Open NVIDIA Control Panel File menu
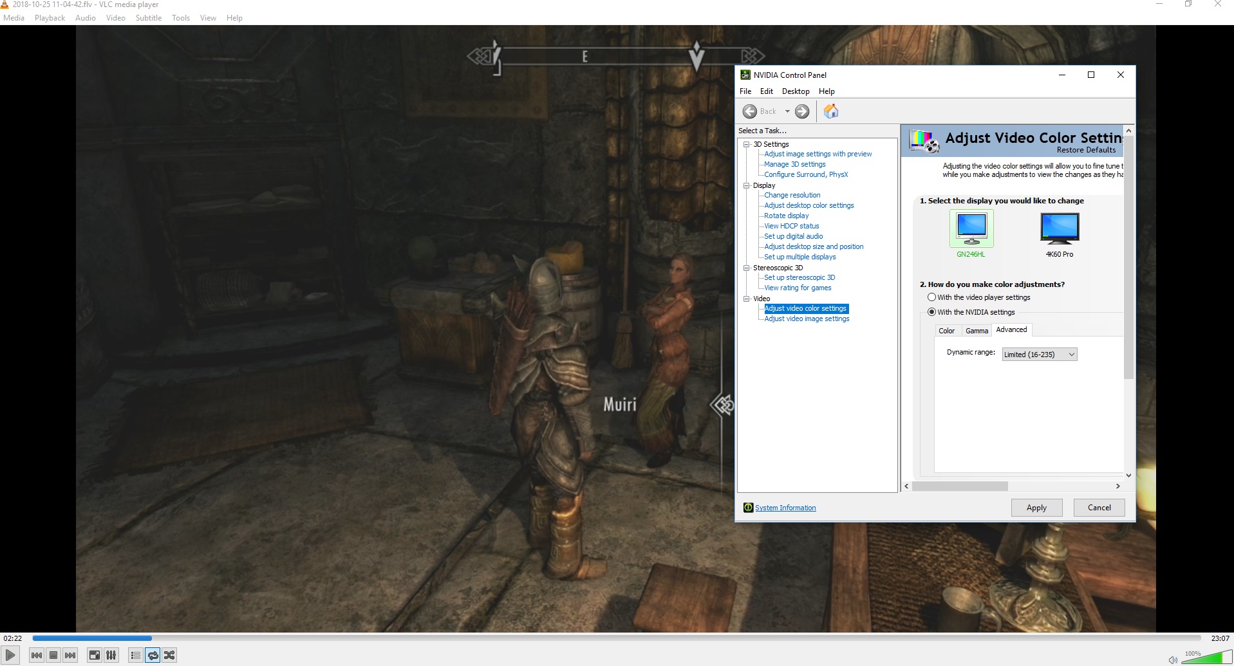The width and height of the screenshot is (1234, 666). (x=745, y=91)
